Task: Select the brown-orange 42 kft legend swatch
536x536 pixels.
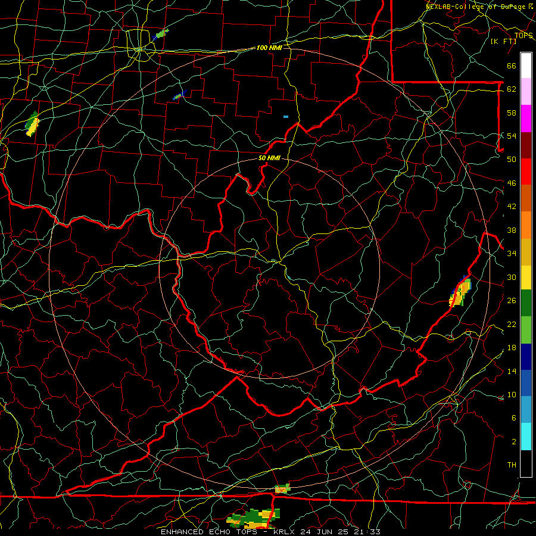Action: pyautogui.click(x=526, y=198)
